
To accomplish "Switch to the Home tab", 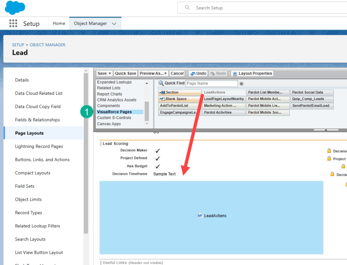I will [59, 23].
